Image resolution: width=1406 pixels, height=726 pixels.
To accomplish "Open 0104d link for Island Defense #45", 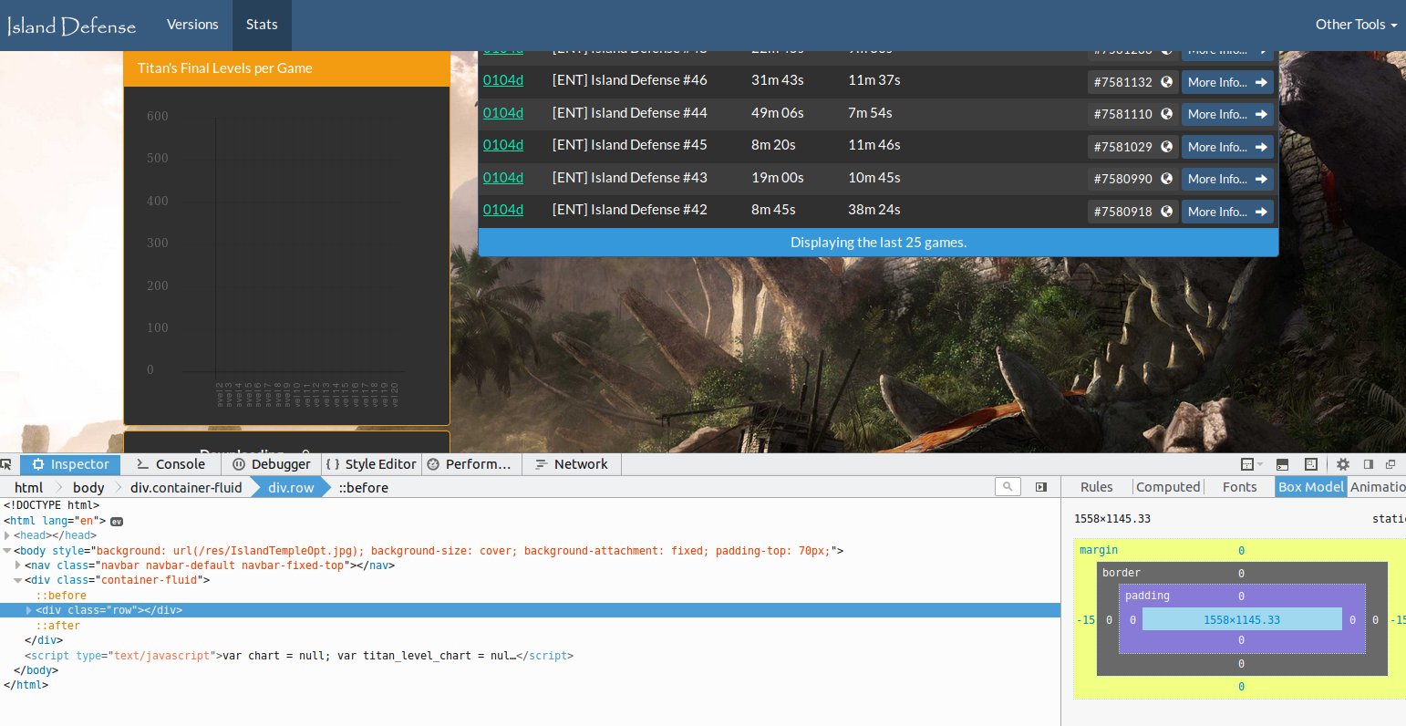I will pyautogui.click(x=503, y=145).
